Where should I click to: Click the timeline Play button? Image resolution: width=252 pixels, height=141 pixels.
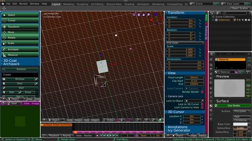coord(111,136)
